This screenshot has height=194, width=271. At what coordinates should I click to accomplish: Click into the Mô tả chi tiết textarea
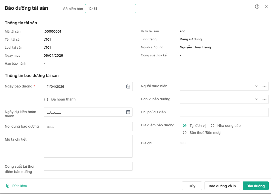pyautogui.click(x=88, y=146)
